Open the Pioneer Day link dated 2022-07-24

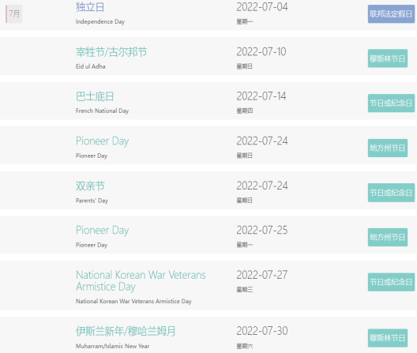tap(102, 141)
